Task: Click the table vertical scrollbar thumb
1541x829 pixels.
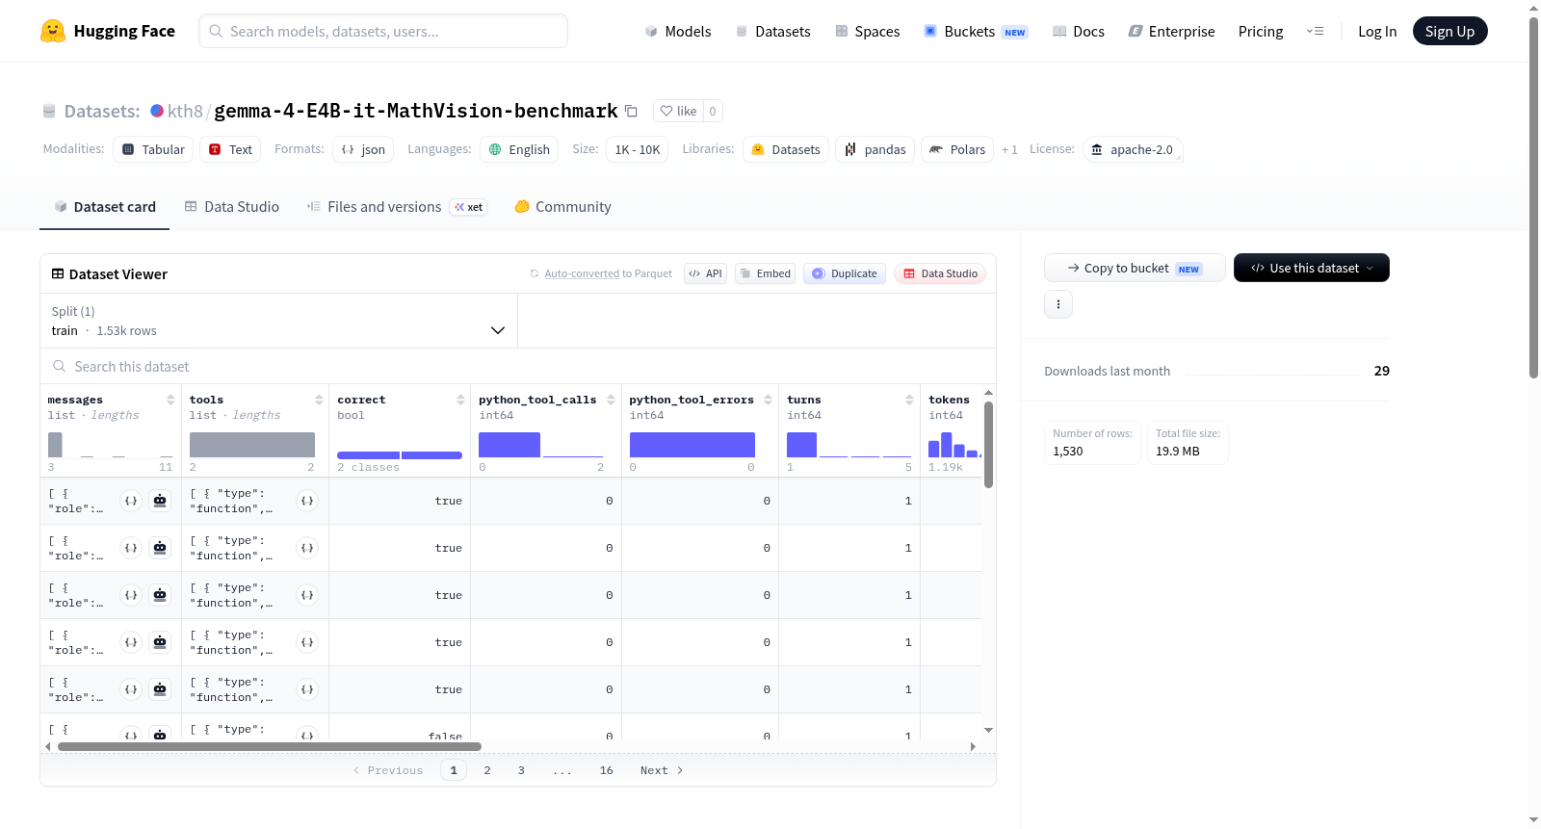Action: [x=988, y=445]
